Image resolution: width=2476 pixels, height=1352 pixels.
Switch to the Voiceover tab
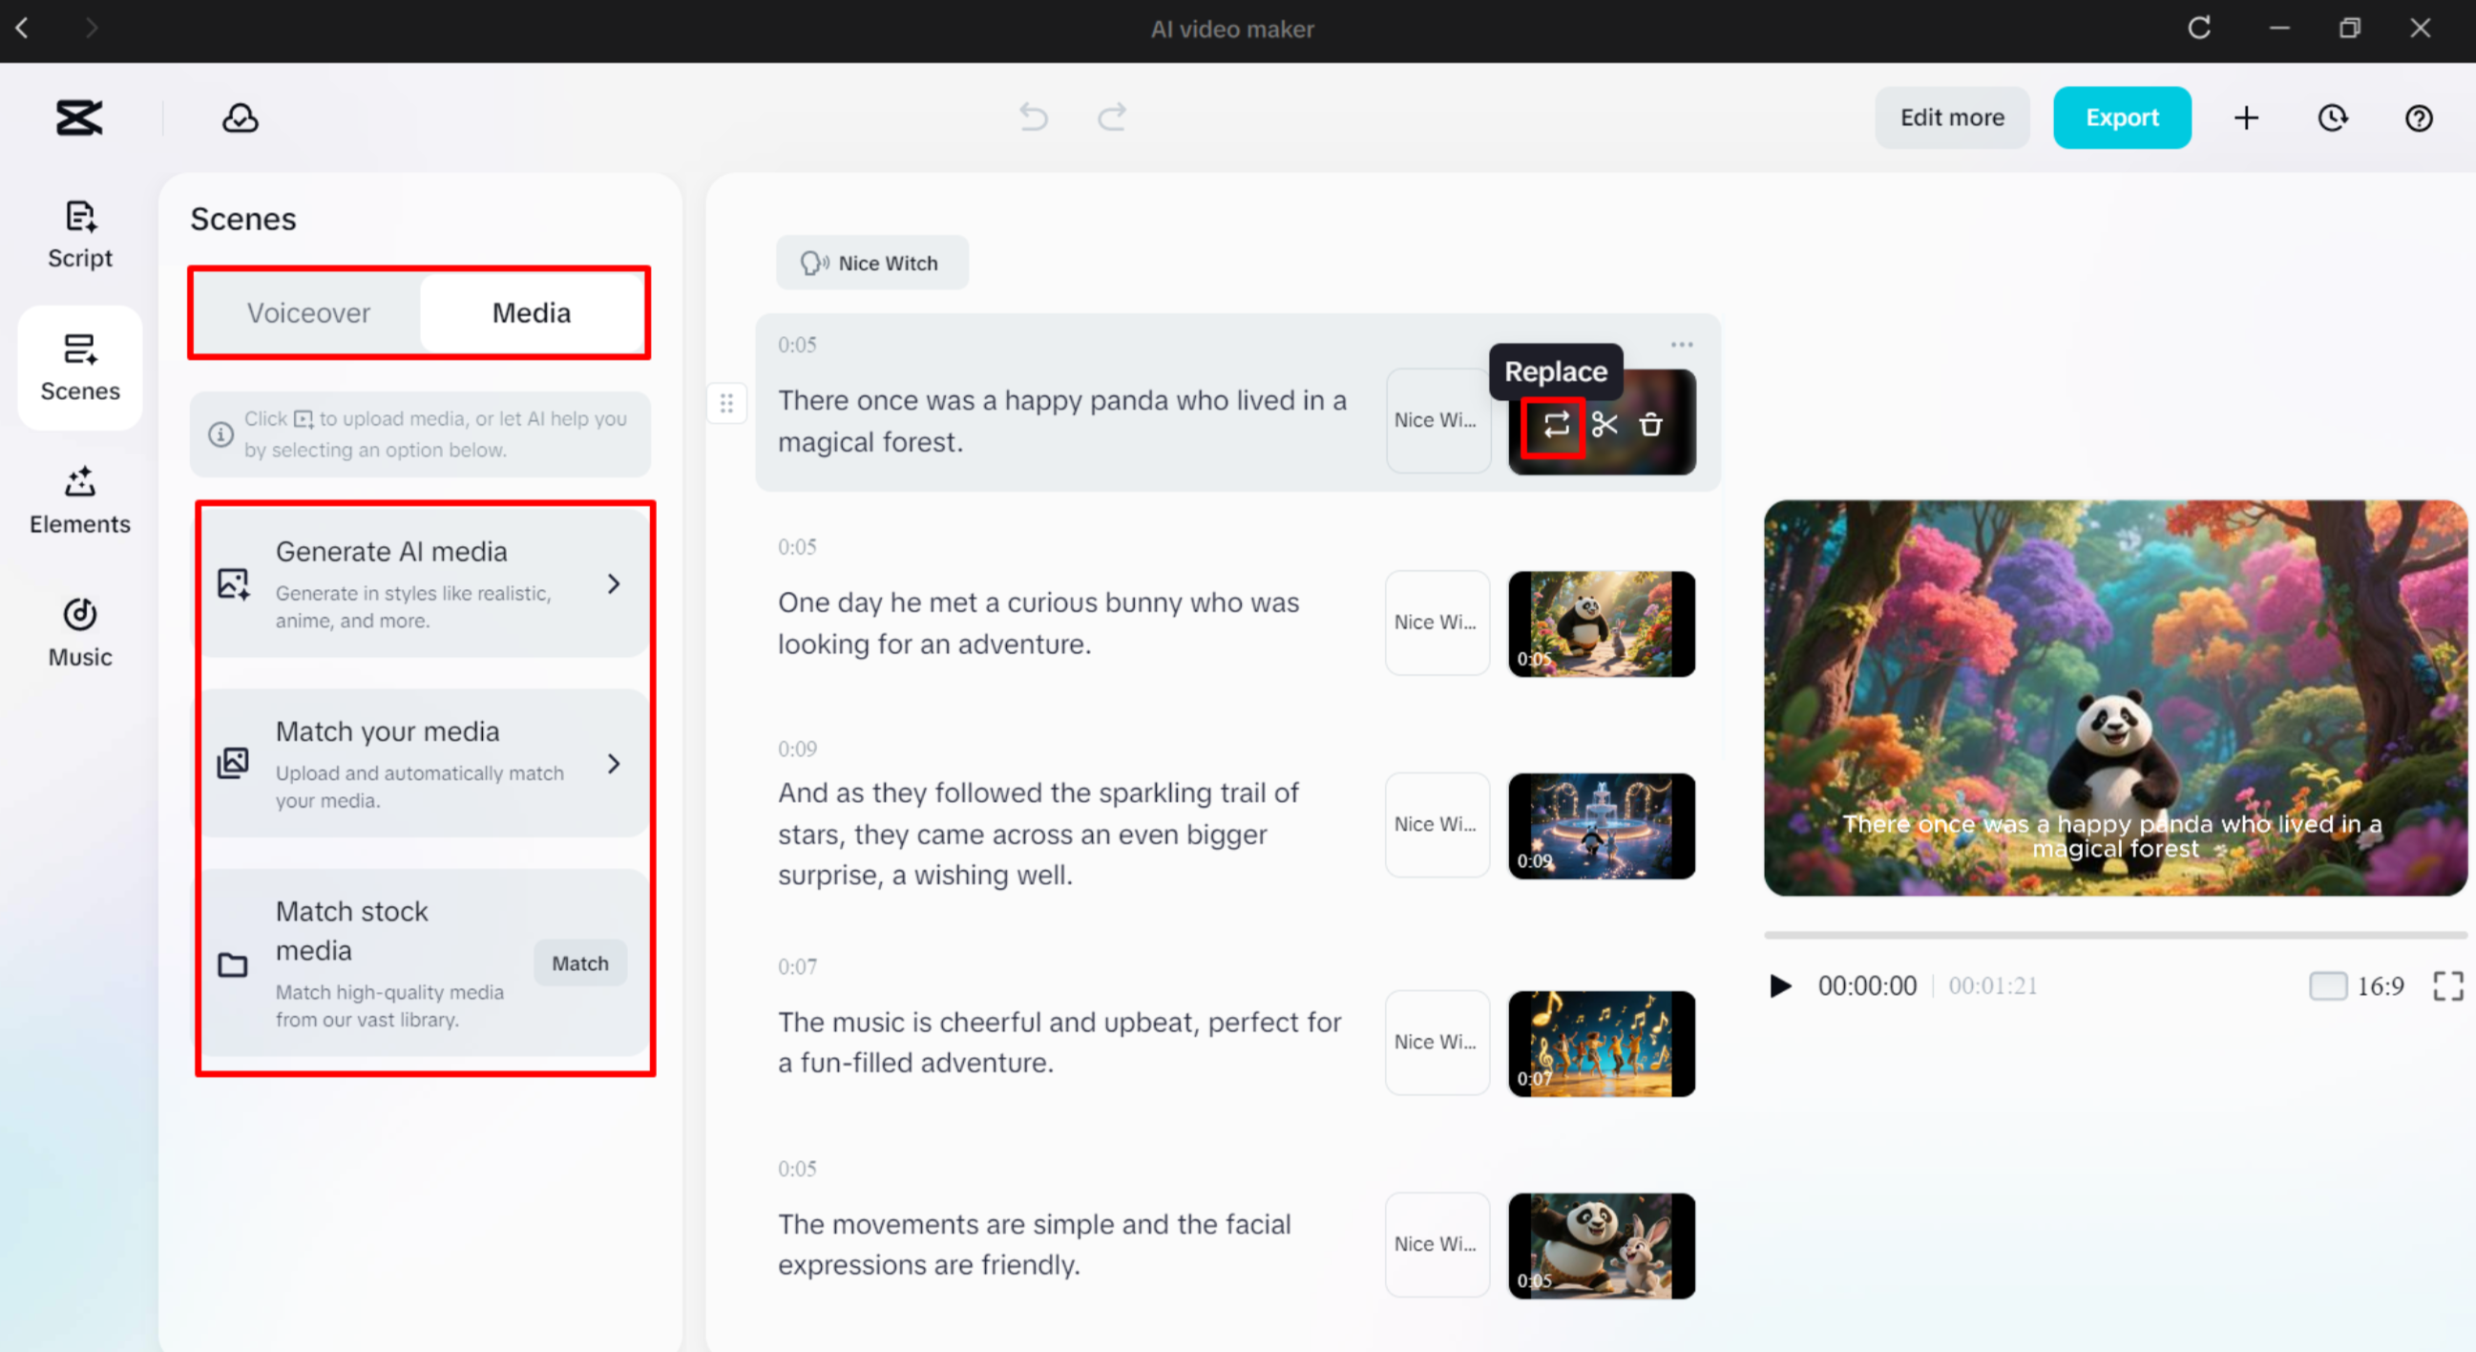click(x=307, y=312)
